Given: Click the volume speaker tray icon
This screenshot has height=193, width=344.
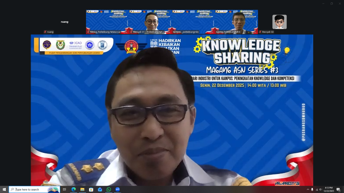Looking at the screenshot, I should click(x=320, y=189).
